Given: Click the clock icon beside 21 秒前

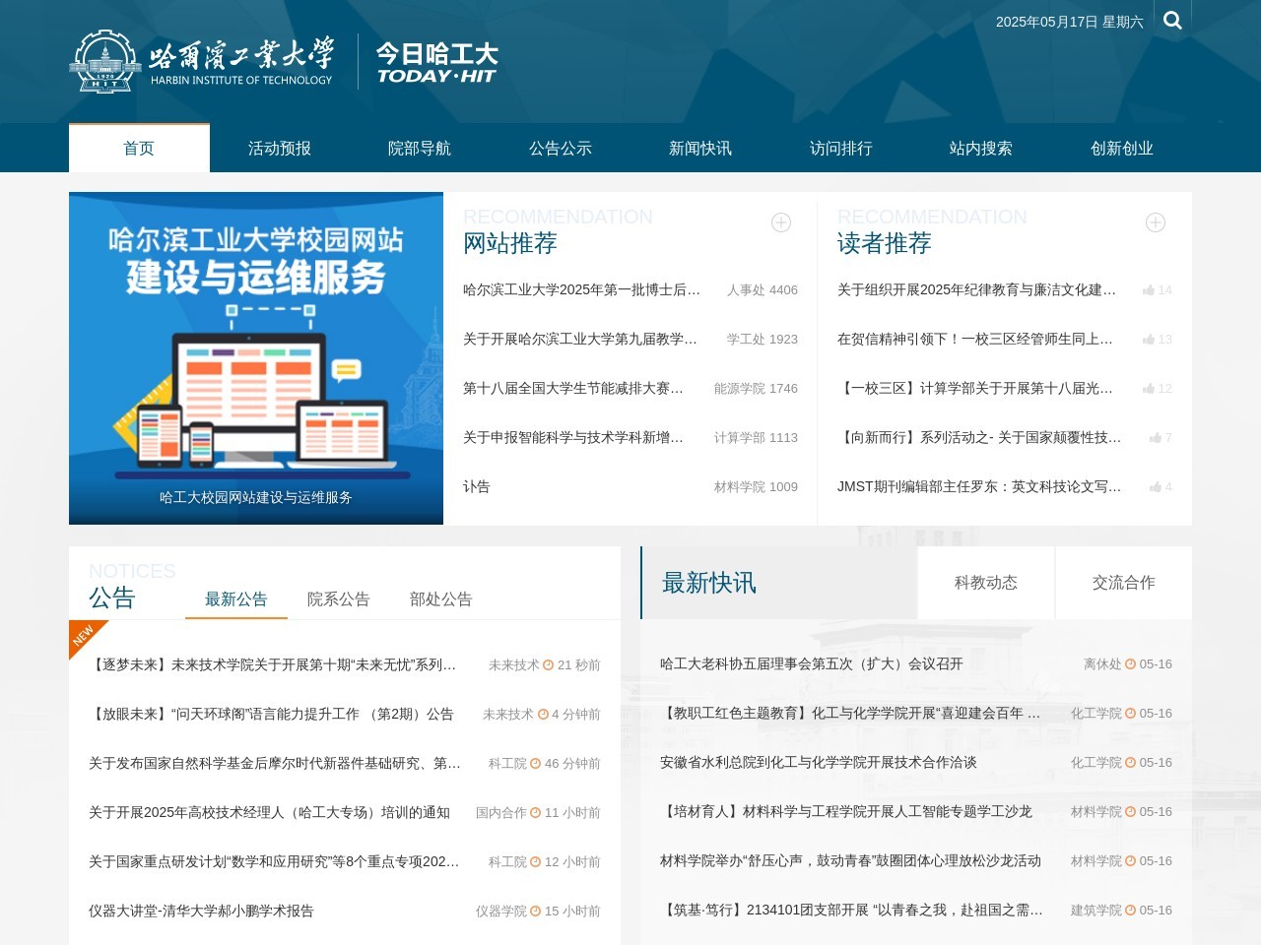Looking at the screenshot, I should point(548,665).
